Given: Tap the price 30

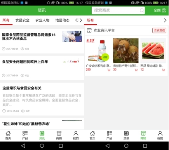Looking at the screenshot, I should [115, 70].
